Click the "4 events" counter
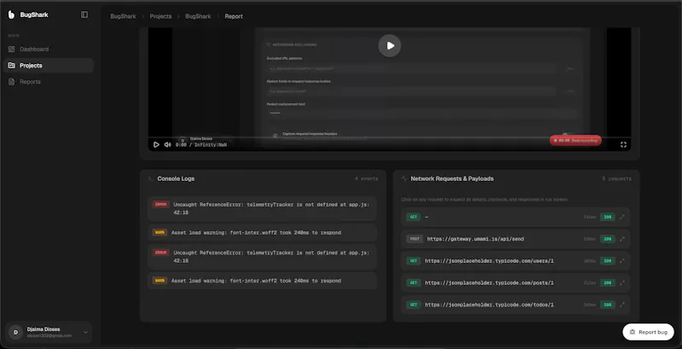 [x=367, y=179]
